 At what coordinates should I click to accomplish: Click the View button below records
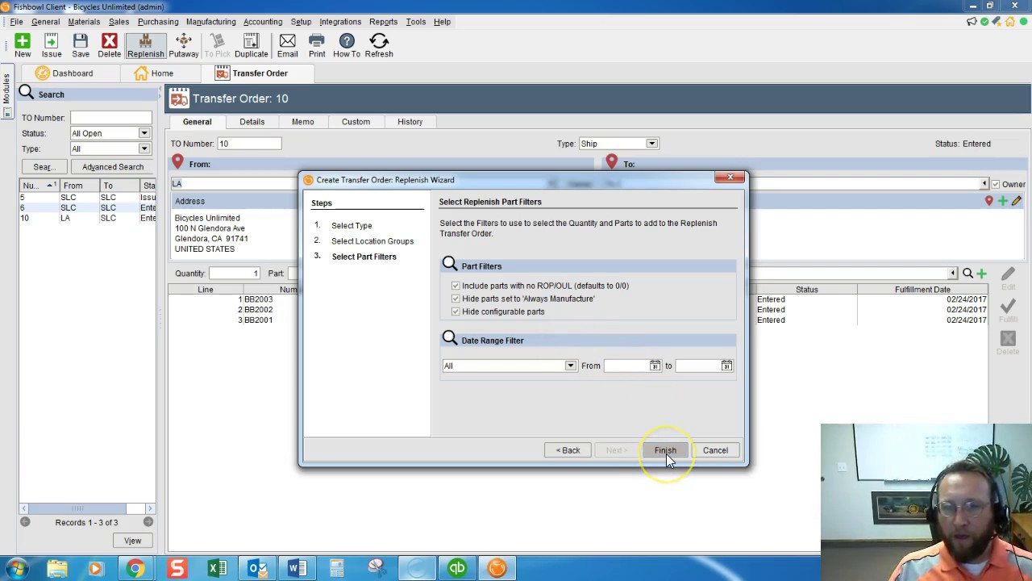132,541
